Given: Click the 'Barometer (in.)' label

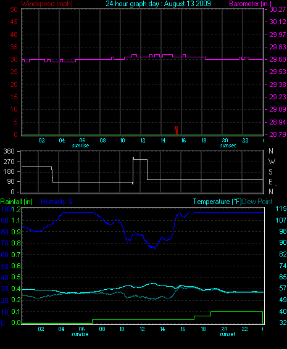Looking at the screenshot, I should point(250,4).
